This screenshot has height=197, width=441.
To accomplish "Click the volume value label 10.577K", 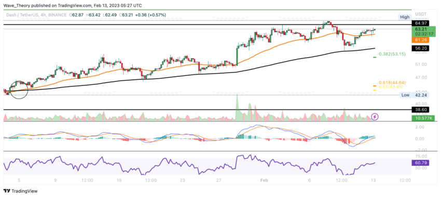I will point(423,118).
